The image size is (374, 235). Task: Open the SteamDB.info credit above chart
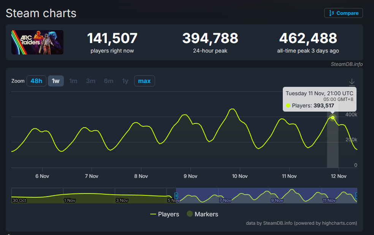tap(346, 64)
